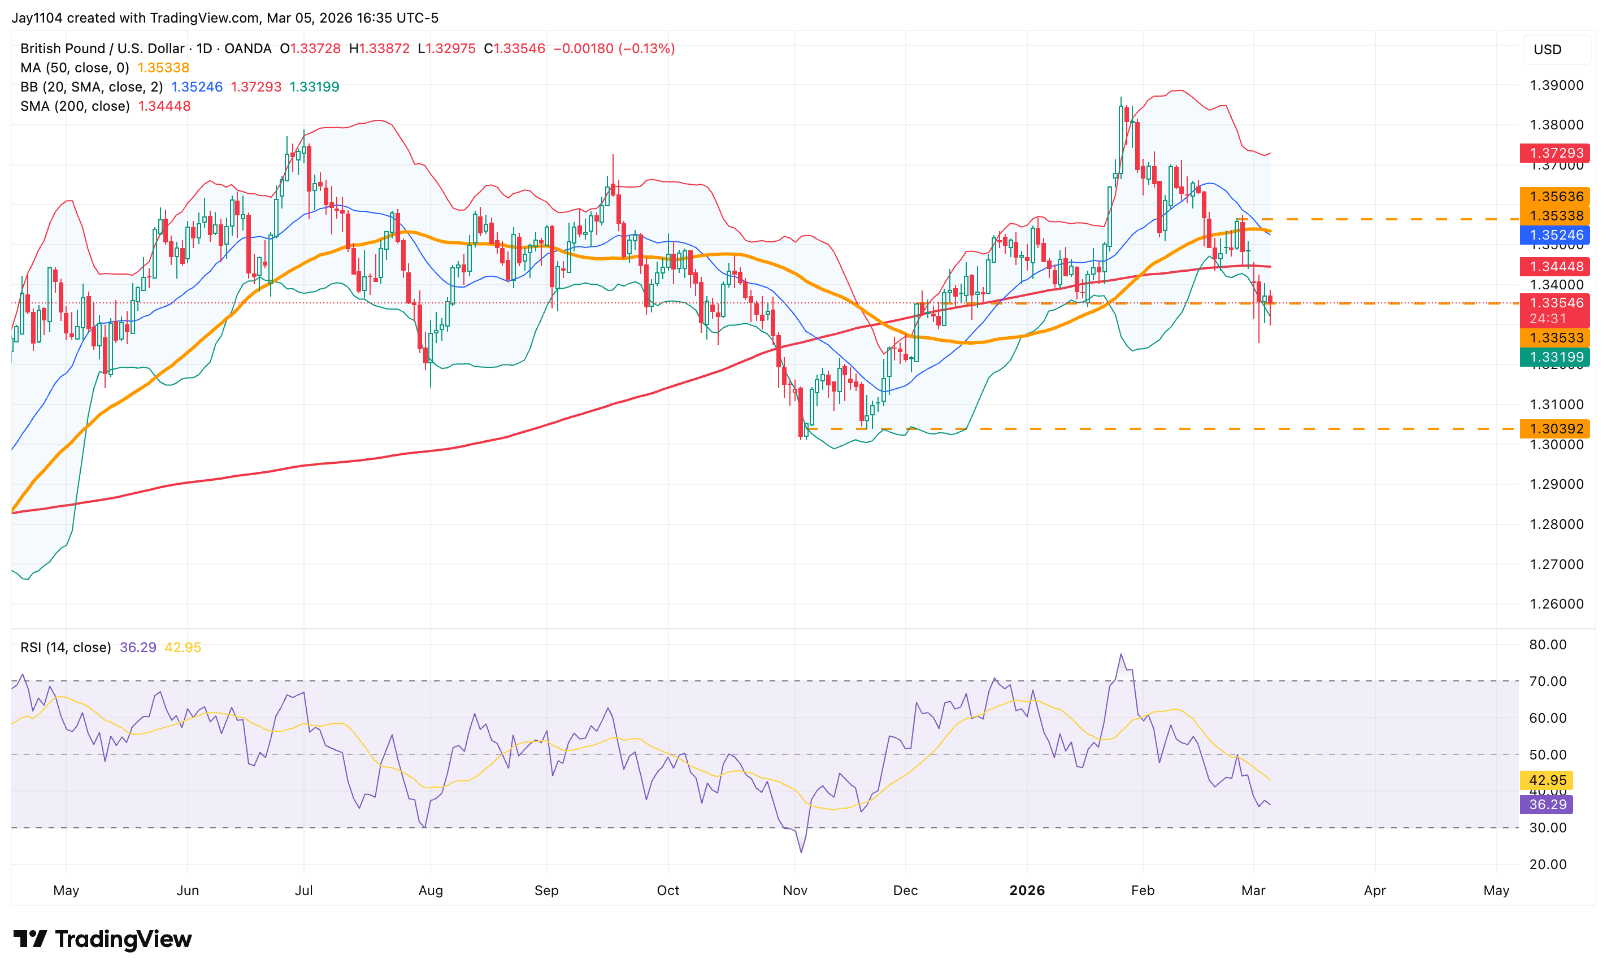Select the orange 1.30392 support level label
1607x973 pixels.
[x=1557, y=428]
